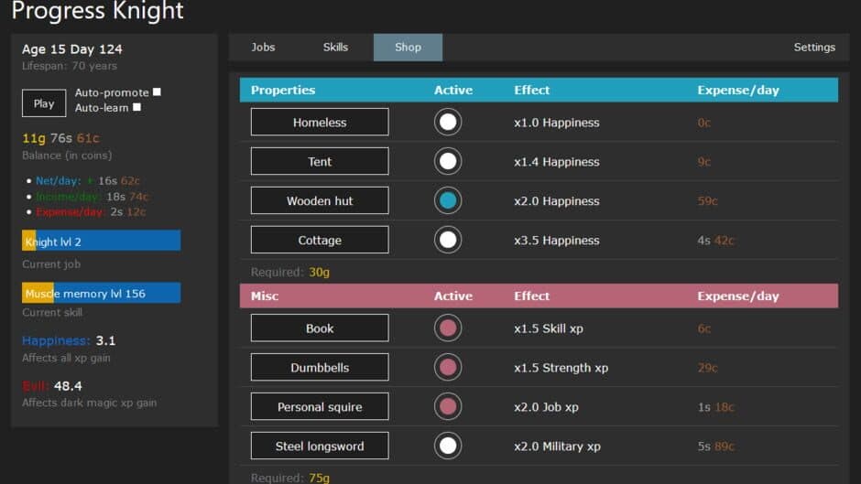Select the Cottage active radio button
The height and width of the screenshot is (484, 861).
[x=448, y=241]
